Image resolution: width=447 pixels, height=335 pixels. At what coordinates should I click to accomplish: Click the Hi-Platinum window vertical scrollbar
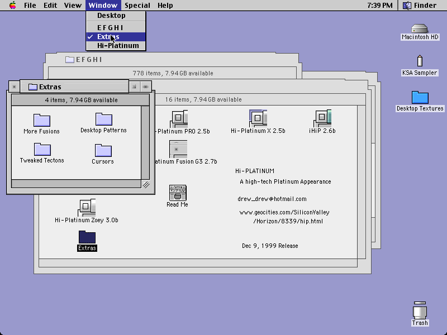click(362, 182)
